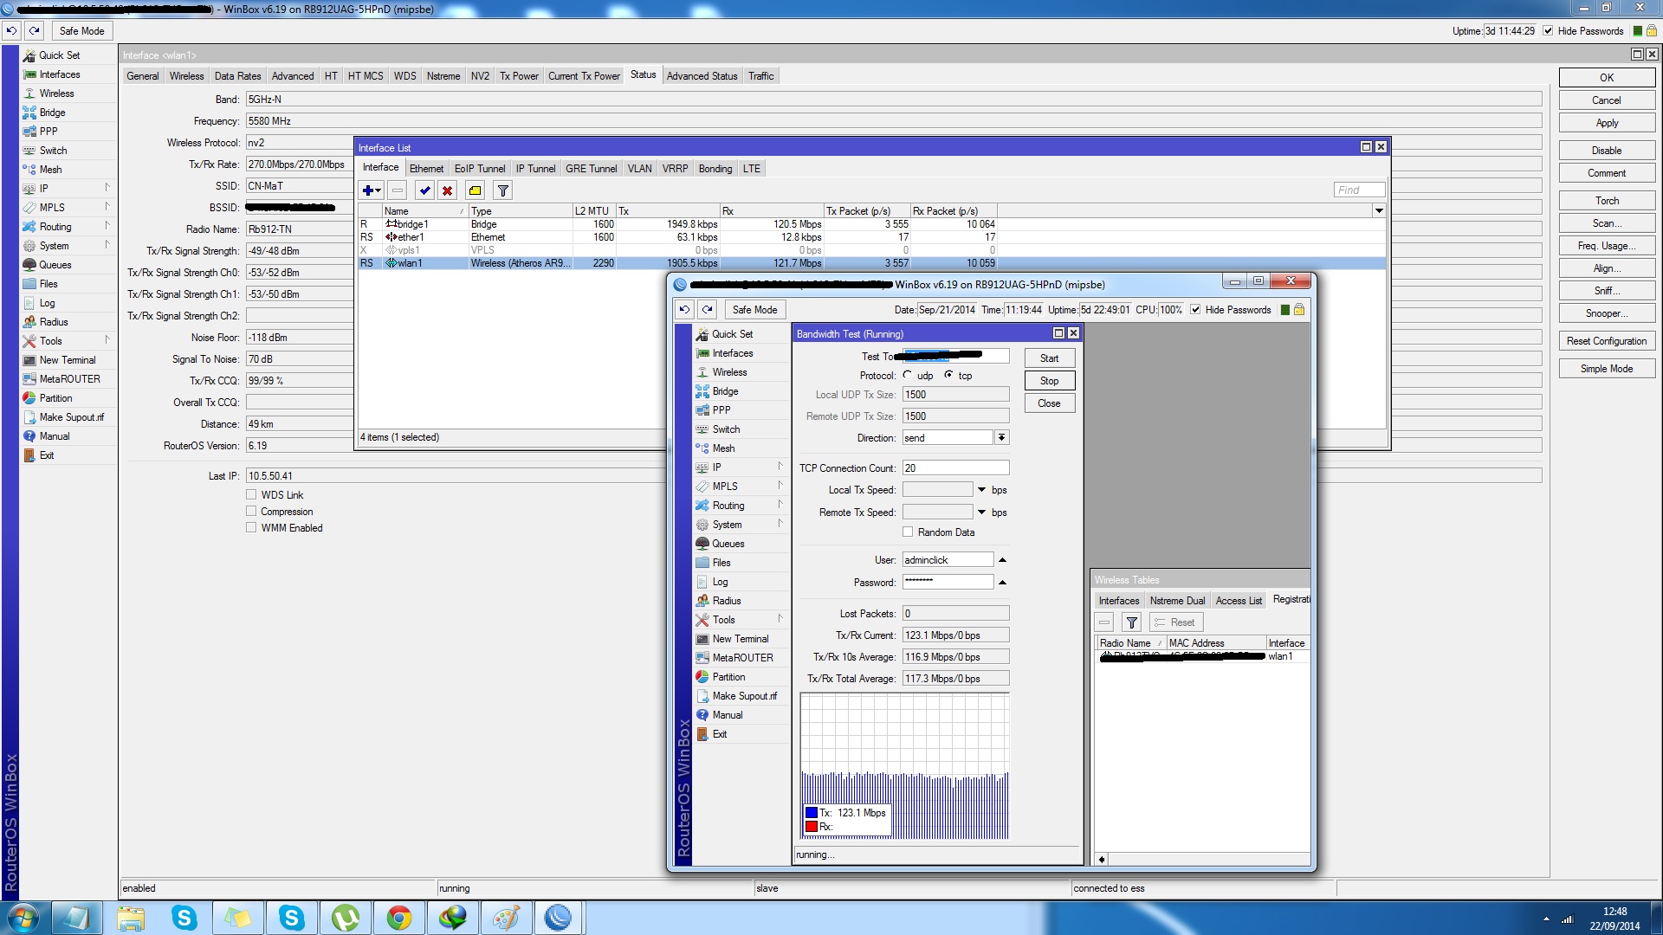The image size is (1663, 935).
Task: Click the filter funnel icon in Interface List
Action: (502, 190)
